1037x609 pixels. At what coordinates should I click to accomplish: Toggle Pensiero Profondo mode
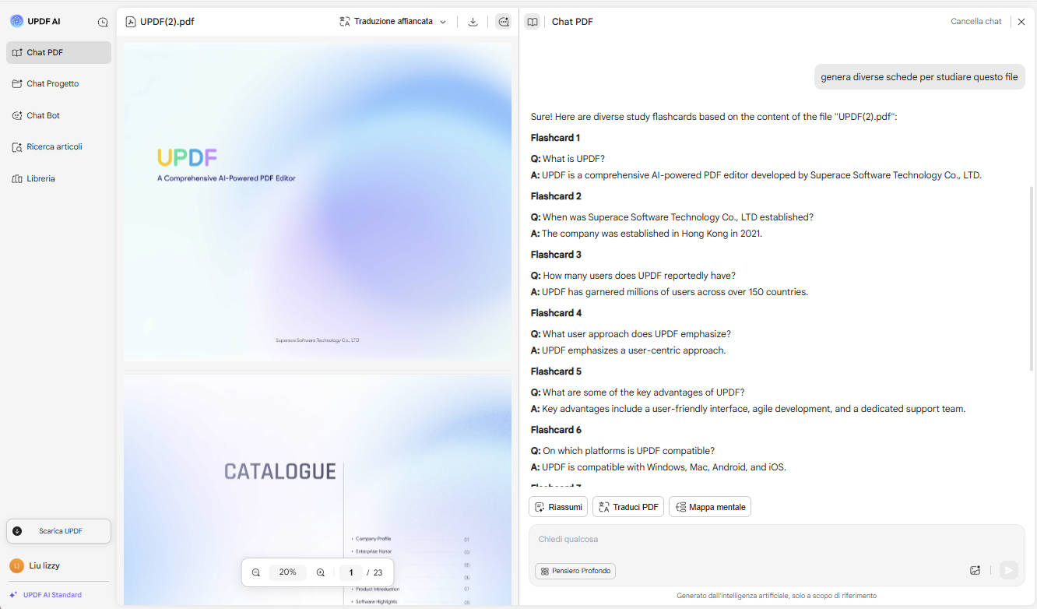click(x=575, y=571)
